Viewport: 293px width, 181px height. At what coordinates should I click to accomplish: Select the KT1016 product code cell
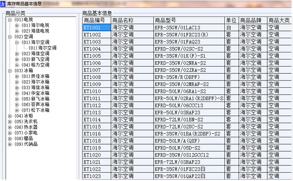click(x=96, y=134)
